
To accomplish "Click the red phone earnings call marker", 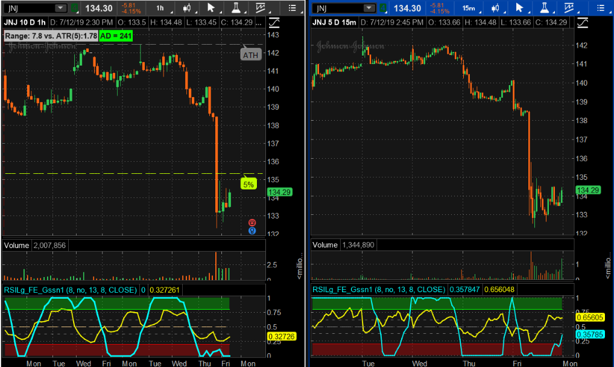I will point(252,223).
